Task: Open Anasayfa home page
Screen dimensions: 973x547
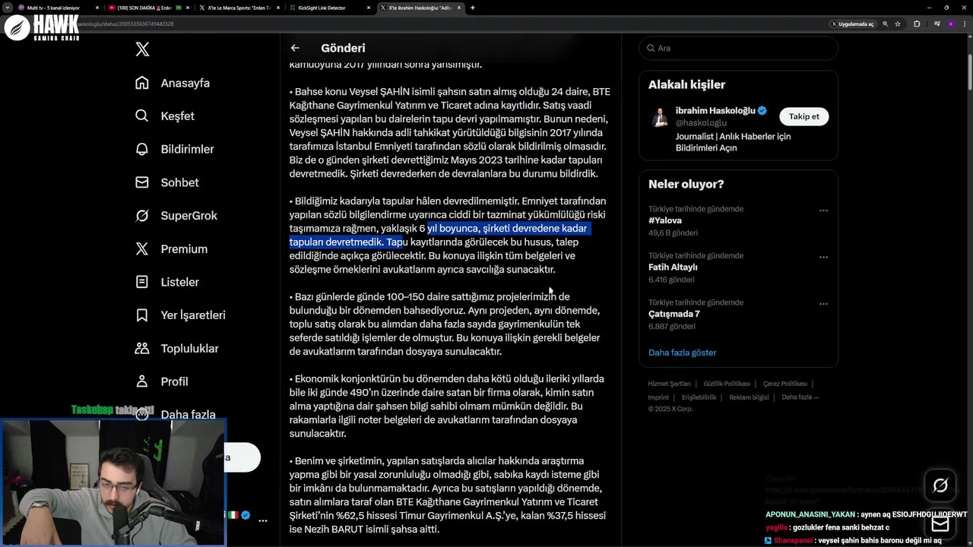Action: click(173, 83)
